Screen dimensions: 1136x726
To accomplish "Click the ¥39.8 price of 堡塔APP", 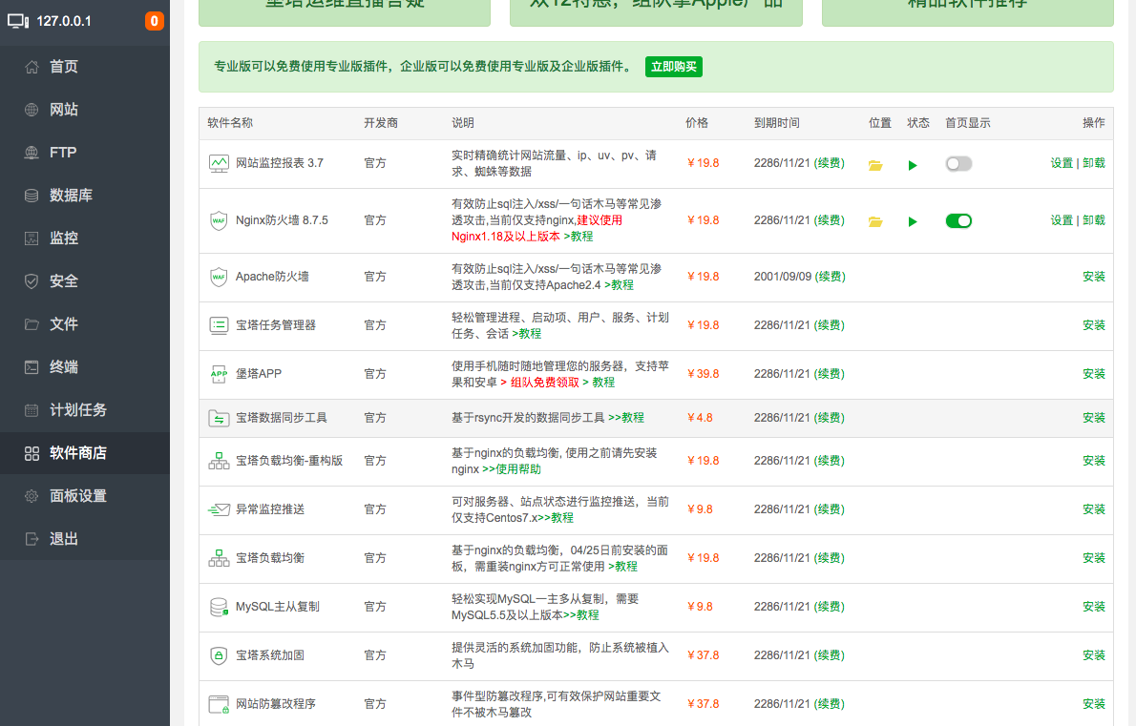I will (703, 374).
